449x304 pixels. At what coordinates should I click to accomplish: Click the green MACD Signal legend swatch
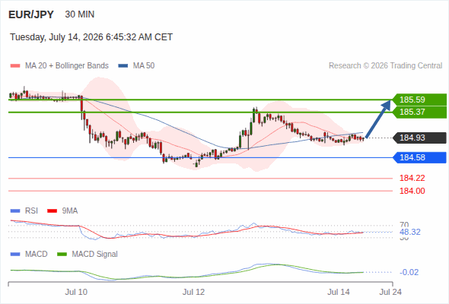point(62,255)
